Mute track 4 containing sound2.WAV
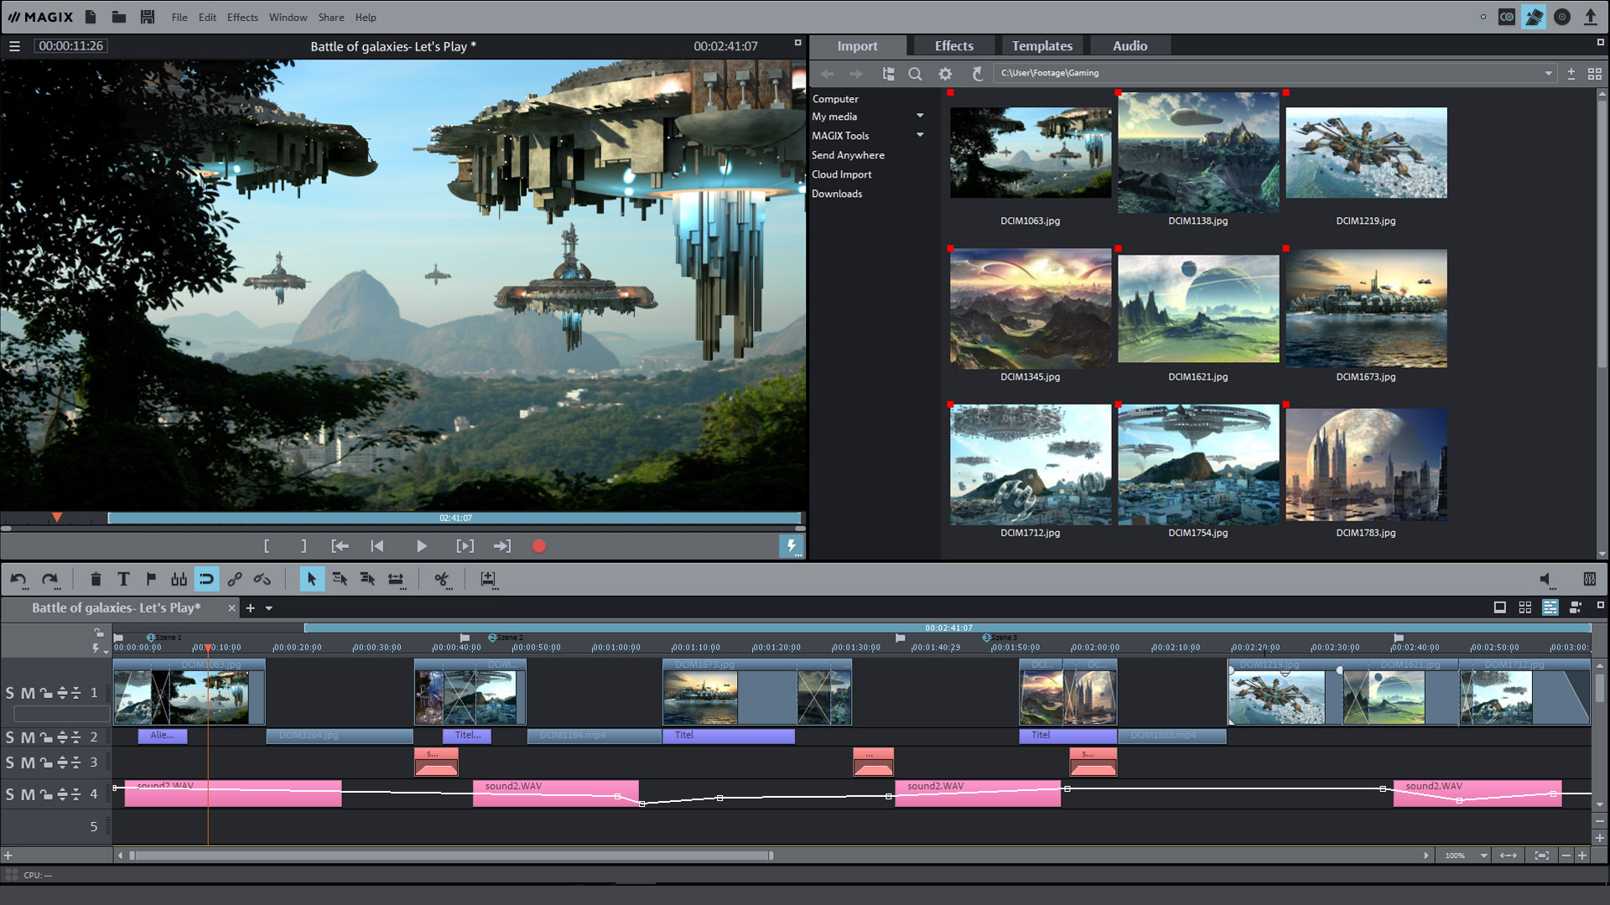Image resolution: width=1610 pixels, height=905 pixels. [x=28, y=794]
